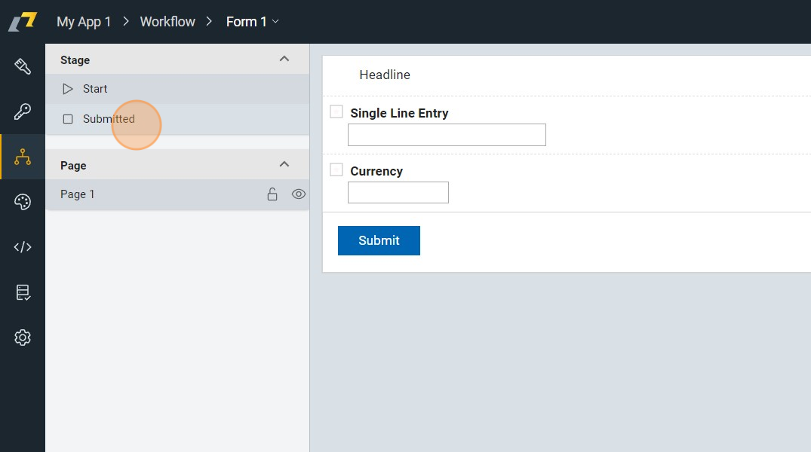Select the workflow hierarchy sidebar icon
This screenshot has width=811, height=452.
23,157
